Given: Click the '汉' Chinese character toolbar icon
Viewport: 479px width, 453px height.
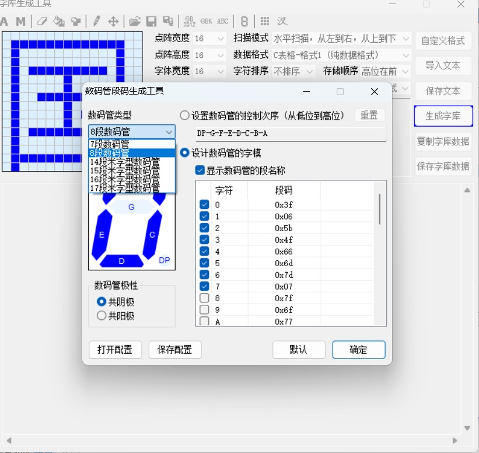Looking at the screenshot, I should [x=282, y=21].
